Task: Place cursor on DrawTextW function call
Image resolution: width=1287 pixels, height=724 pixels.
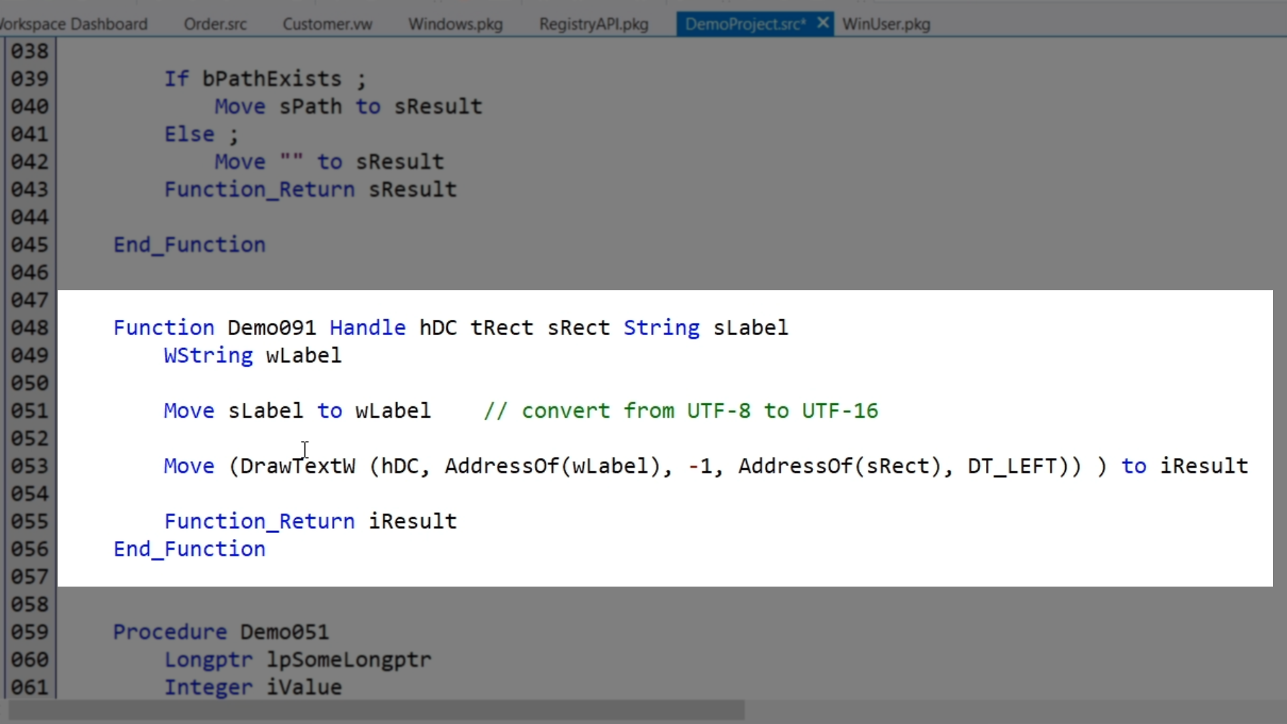Action: point(298,466)
